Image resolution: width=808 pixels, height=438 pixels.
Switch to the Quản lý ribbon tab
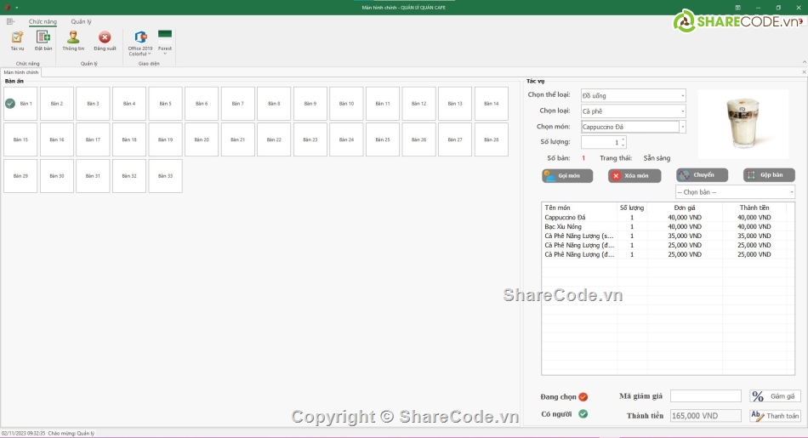[81, 21]
